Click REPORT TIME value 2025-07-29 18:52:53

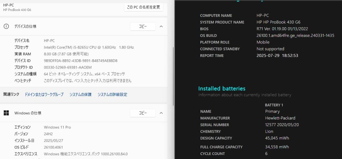click(277, 56)
